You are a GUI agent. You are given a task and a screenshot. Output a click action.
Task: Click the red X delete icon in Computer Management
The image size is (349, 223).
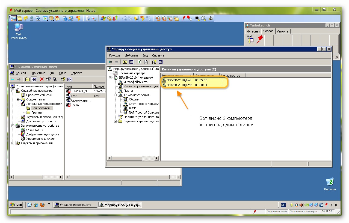pyautogui.click(x=42, y=79)
